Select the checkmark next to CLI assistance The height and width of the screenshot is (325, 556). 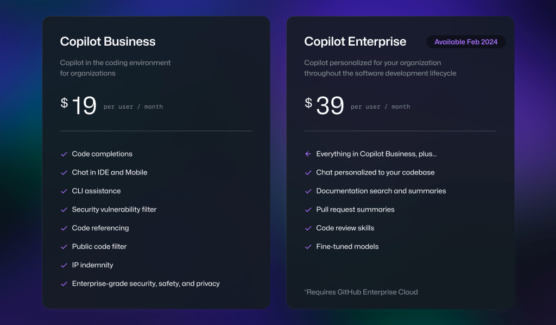click(x=64, y=191)
